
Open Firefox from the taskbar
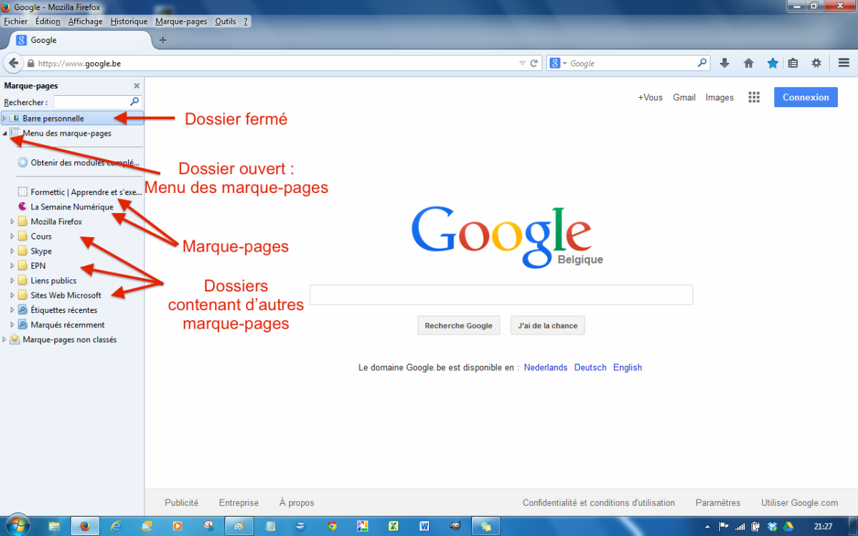(84, 526)
